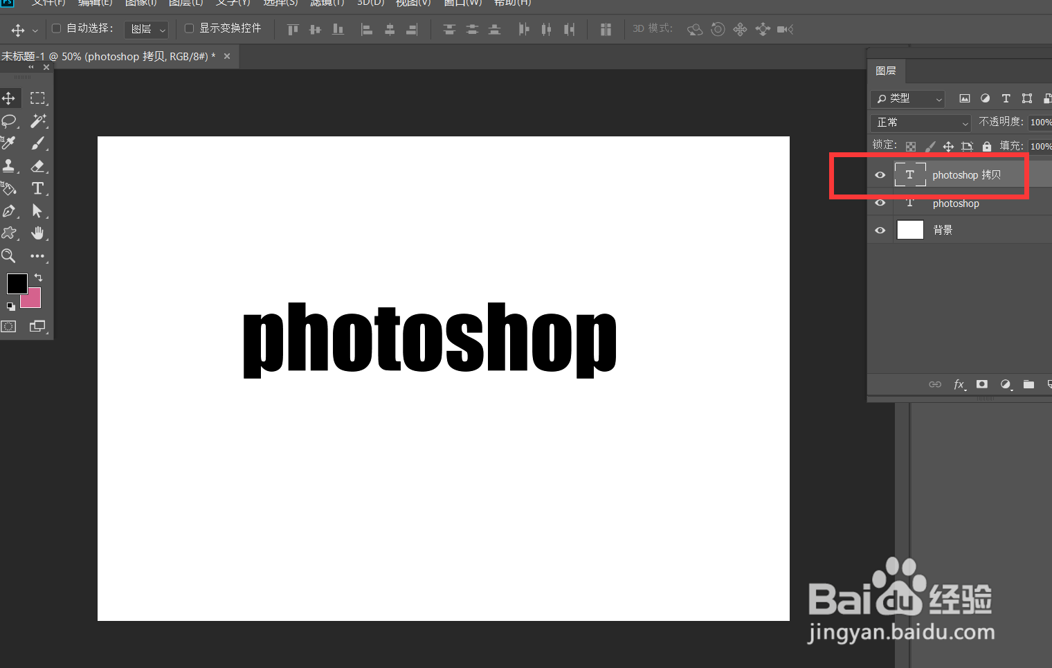
Task: Open the Edit Toolbar three-dots menu
Action: click(37, 256)
